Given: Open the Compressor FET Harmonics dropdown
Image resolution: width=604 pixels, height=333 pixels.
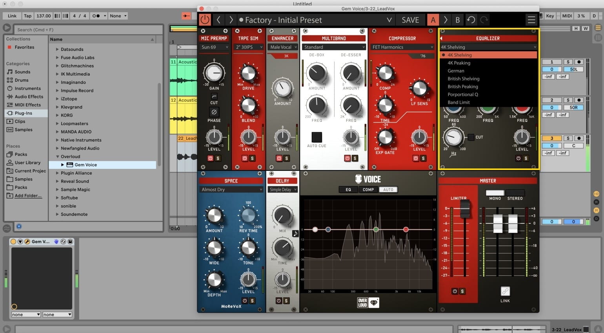Looking at the screenshot, I should click(x=402, y=47).
